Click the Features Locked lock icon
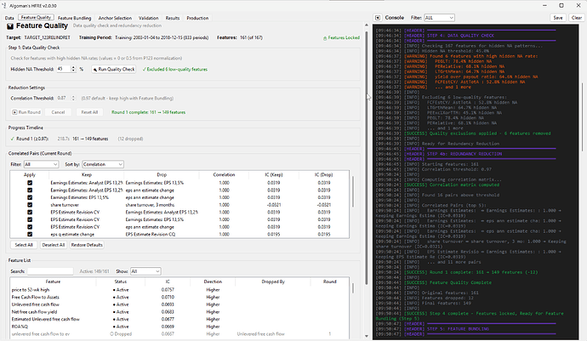Image resolution: width=587 pixels, height=341 pixels. click(x=325, y=38)
